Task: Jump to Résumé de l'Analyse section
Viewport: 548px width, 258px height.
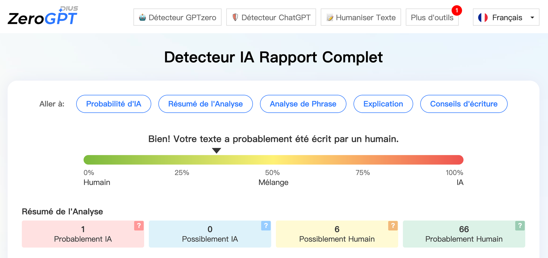Action: 206,104
